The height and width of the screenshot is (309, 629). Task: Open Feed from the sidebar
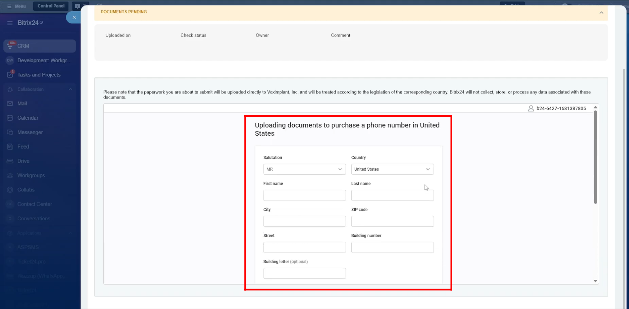(x=23, y=147)
